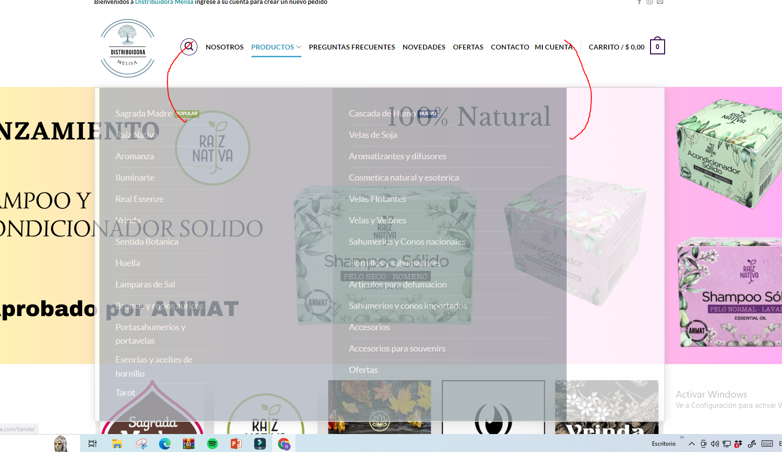
Task: Open the OFERTAS menu item in header
Action: [468, 47]
